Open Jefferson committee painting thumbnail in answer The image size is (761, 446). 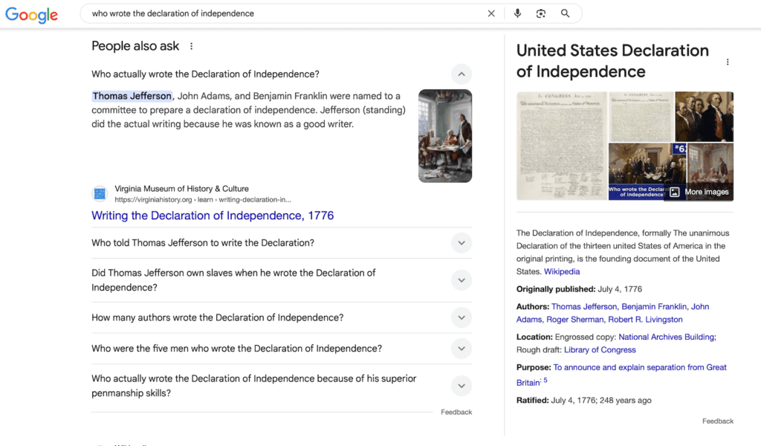[445, 136]
